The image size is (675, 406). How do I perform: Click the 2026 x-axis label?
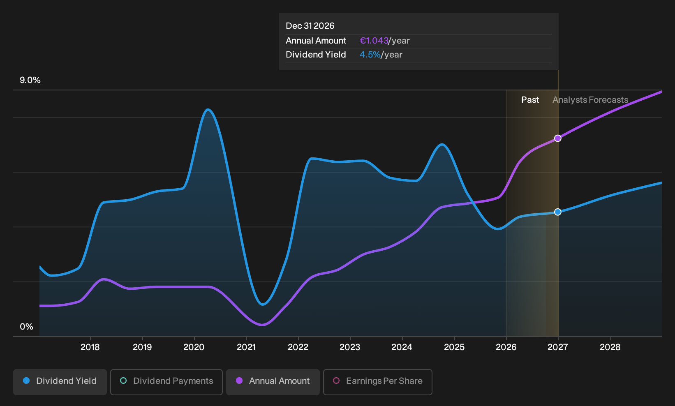[506, 347]
